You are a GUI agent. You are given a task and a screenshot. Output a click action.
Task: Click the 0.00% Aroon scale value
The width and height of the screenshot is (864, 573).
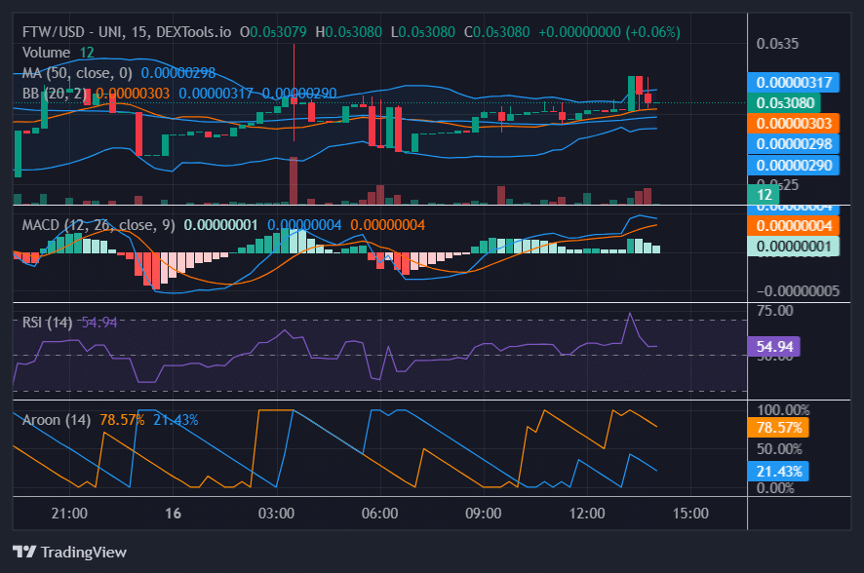775,488
